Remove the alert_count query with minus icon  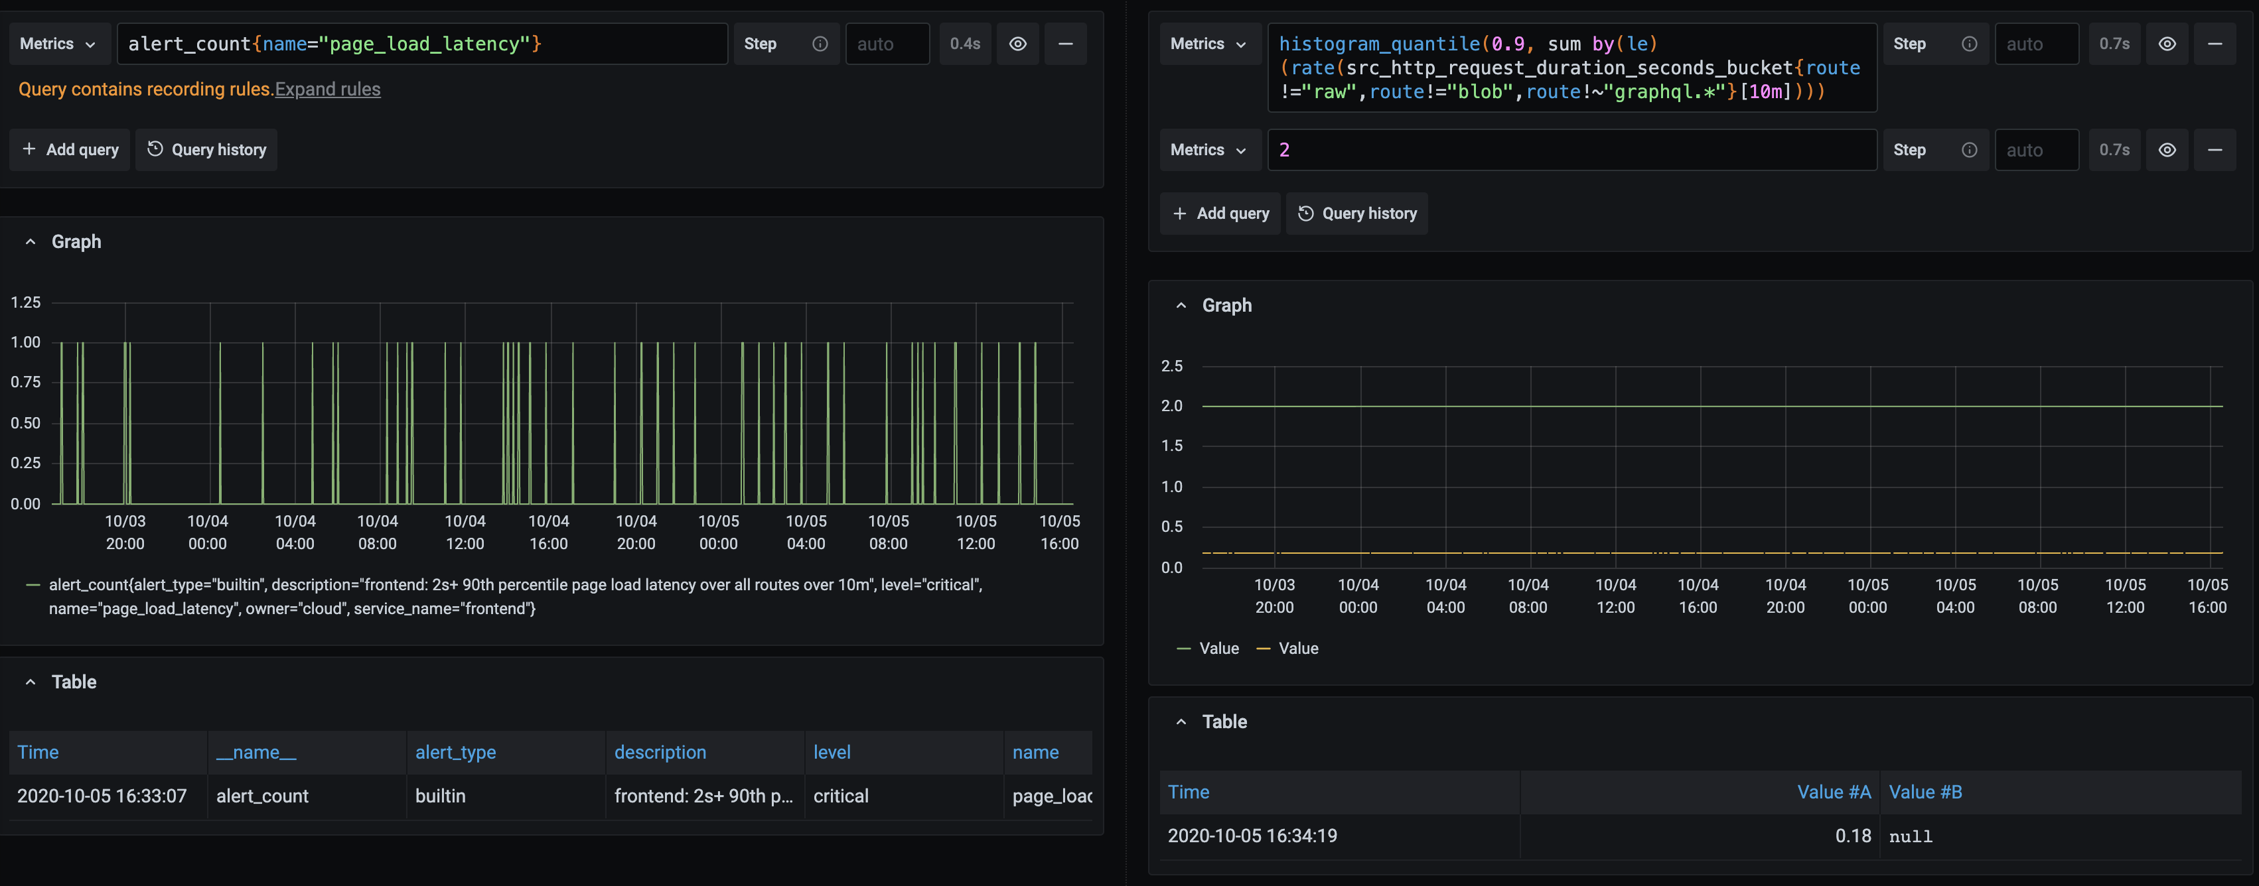coord(1066,44)
